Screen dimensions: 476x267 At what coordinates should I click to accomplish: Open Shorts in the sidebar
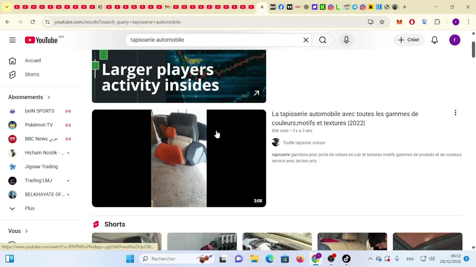[40, 75]
